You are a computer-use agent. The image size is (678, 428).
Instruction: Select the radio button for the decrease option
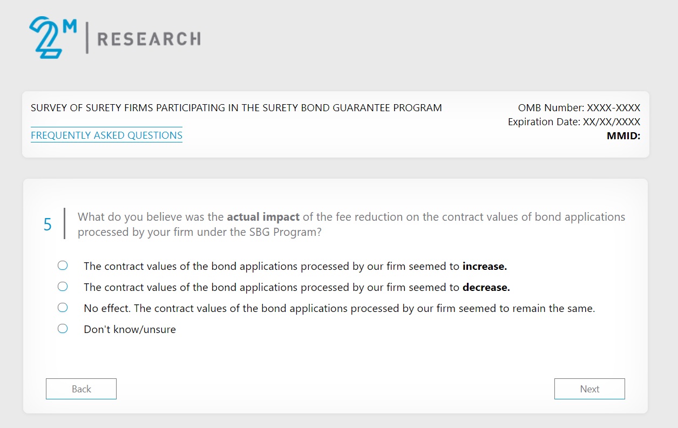tap(63, 286)
